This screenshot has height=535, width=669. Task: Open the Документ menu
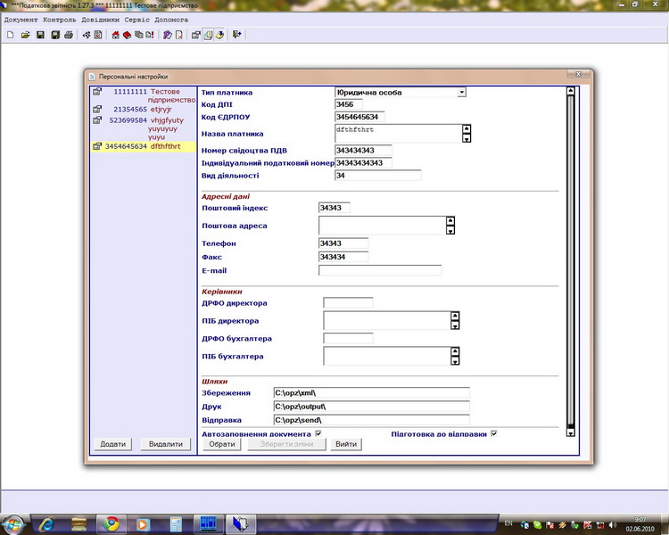click(21, 20)
